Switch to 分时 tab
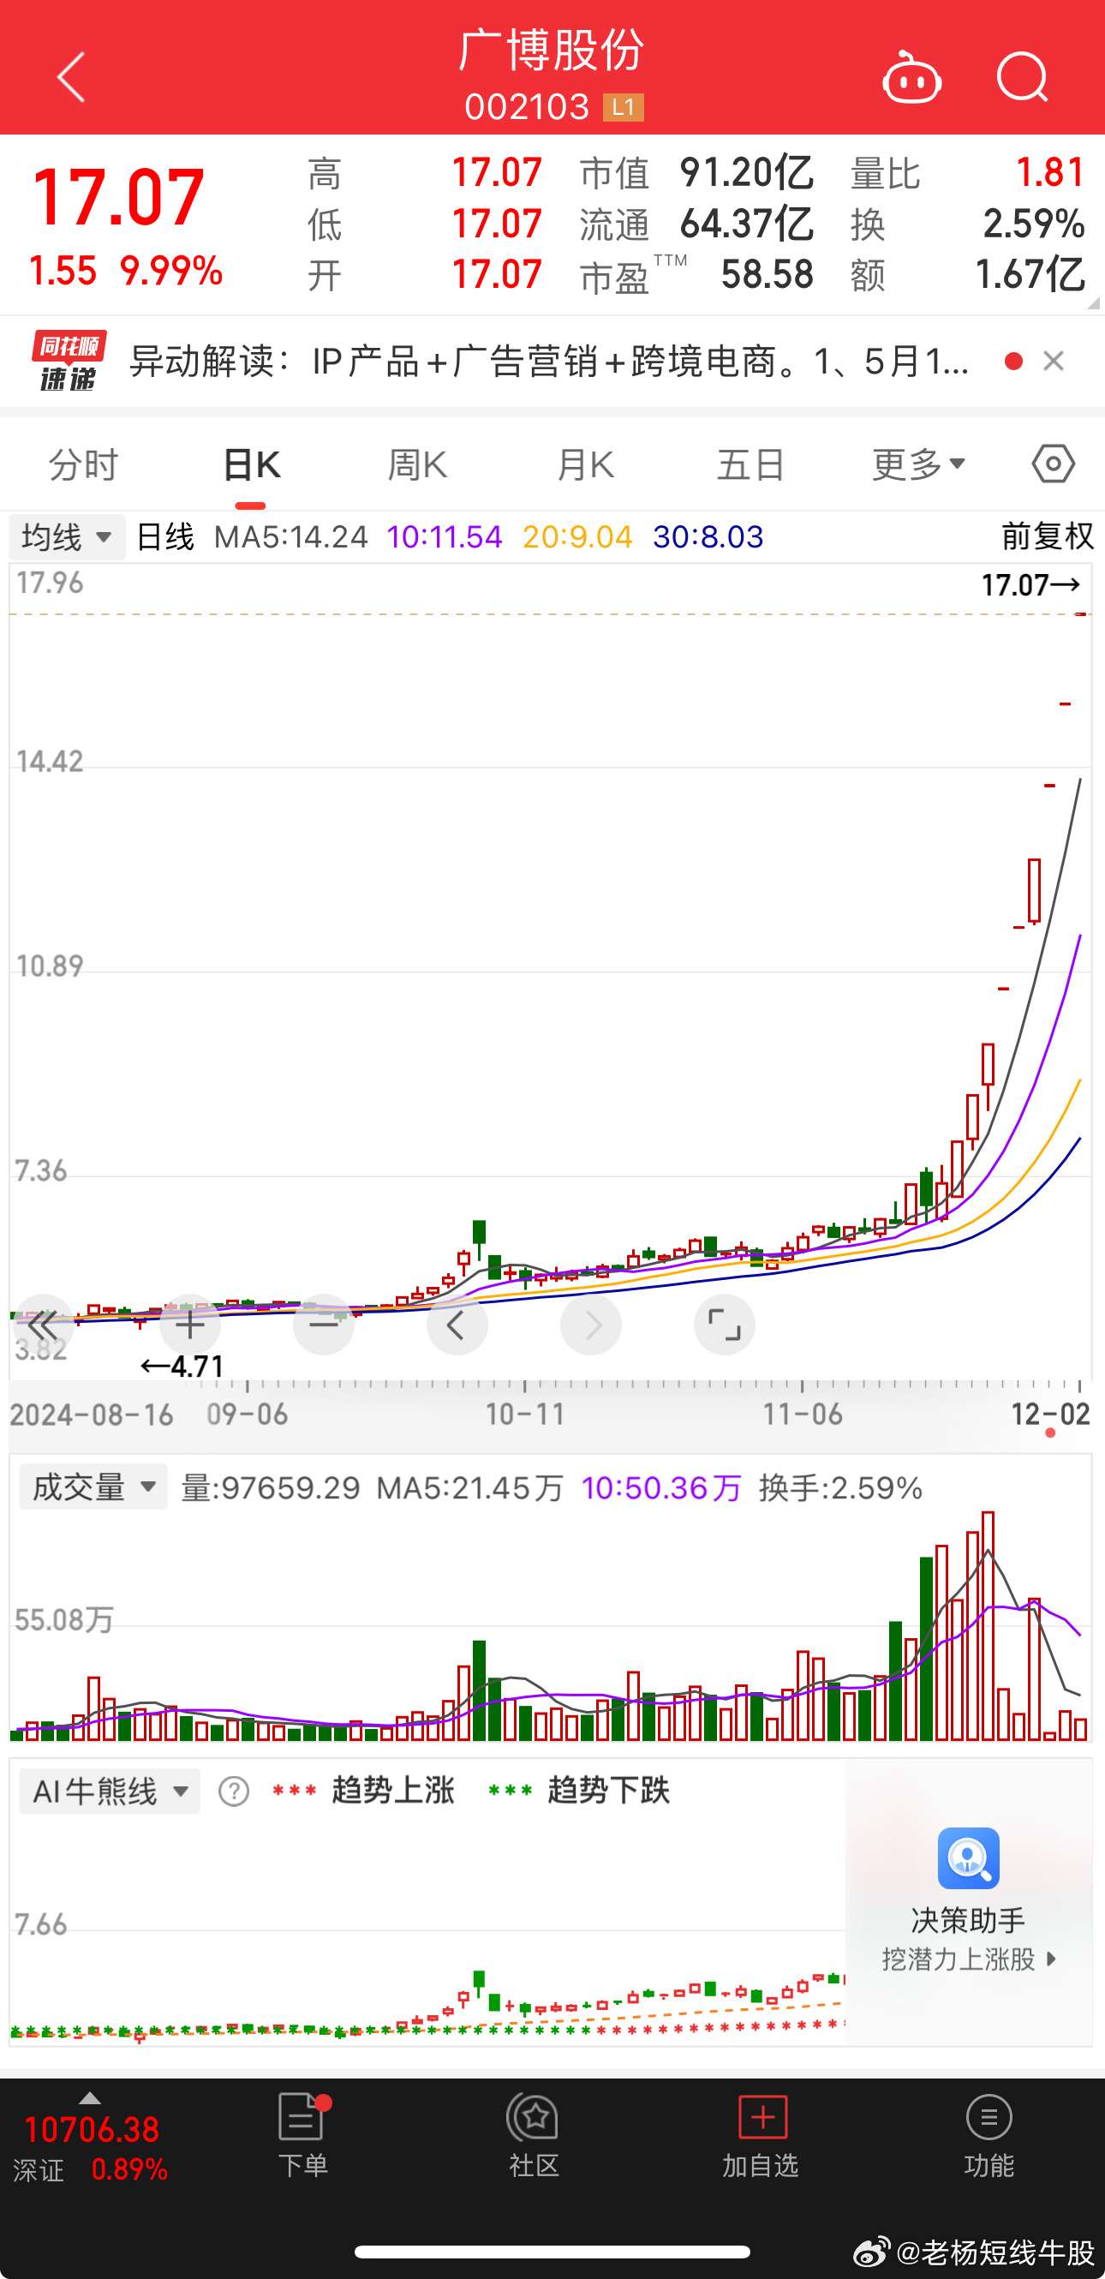1105x2279 pixels. 83,464
